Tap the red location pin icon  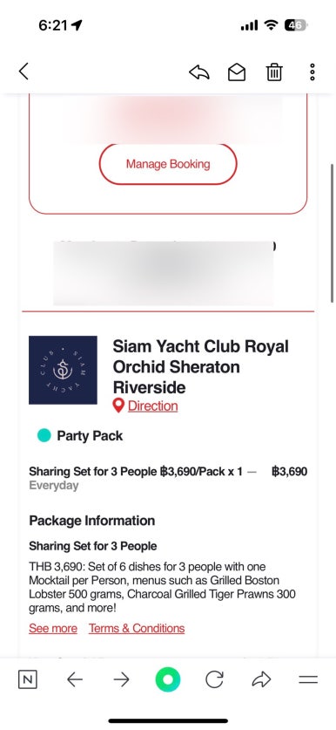(118, 406)
